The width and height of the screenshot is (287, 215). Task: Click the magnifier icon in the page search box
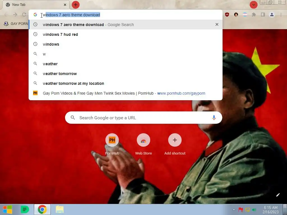pos(73,118)
